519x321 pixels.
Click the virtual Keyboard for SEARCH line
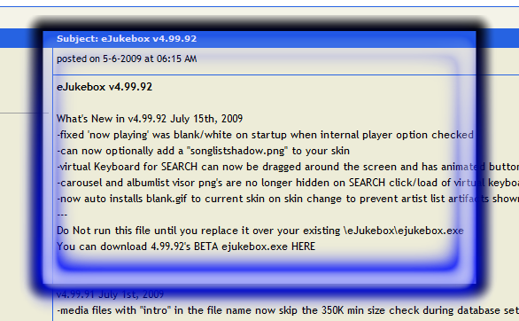point(288,167)
